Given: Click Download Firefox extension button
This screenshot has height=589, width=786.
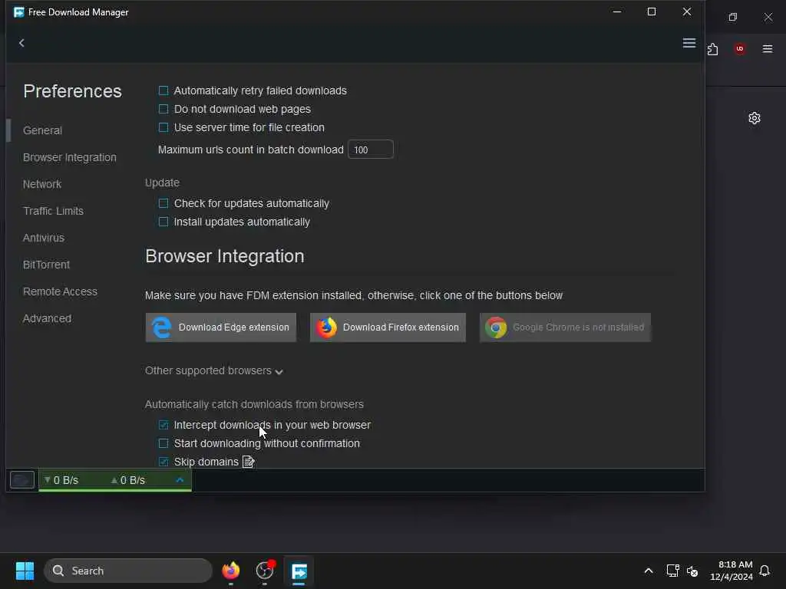Looking at the screenshot, I should (x=388, y=327).
